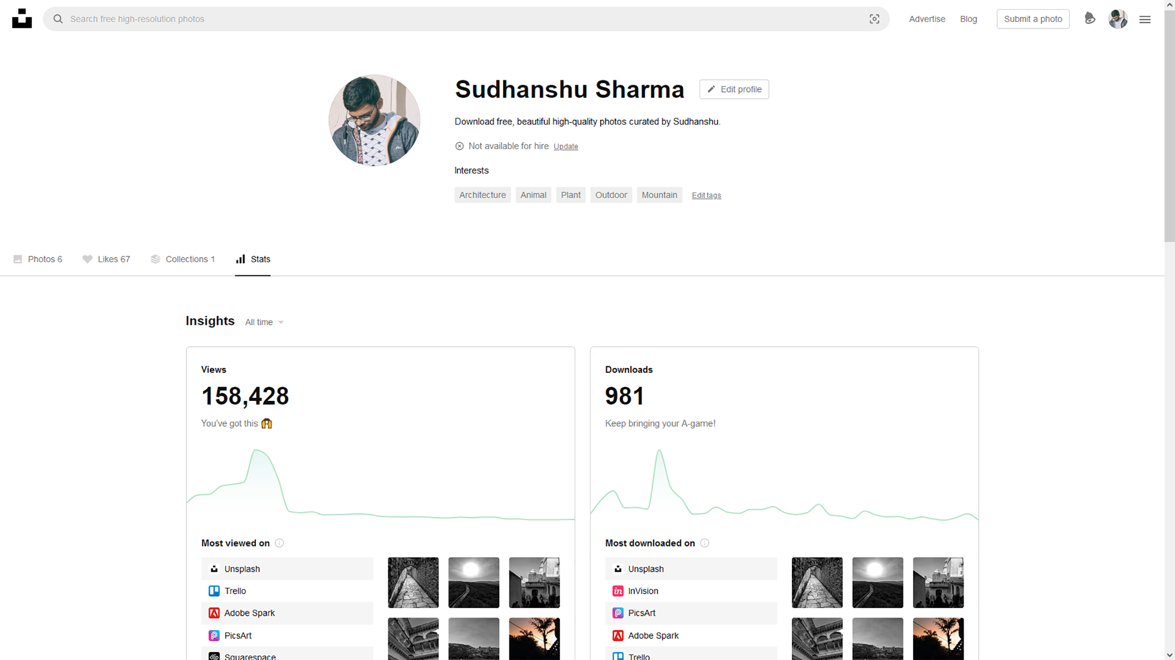
Task: Open the Likes 67 tab
Action: click(x=106, y=259)
